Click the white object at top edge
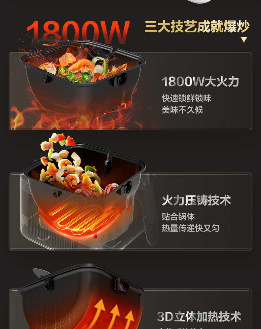This screenshot has width=261, height=329. (200, 1)
